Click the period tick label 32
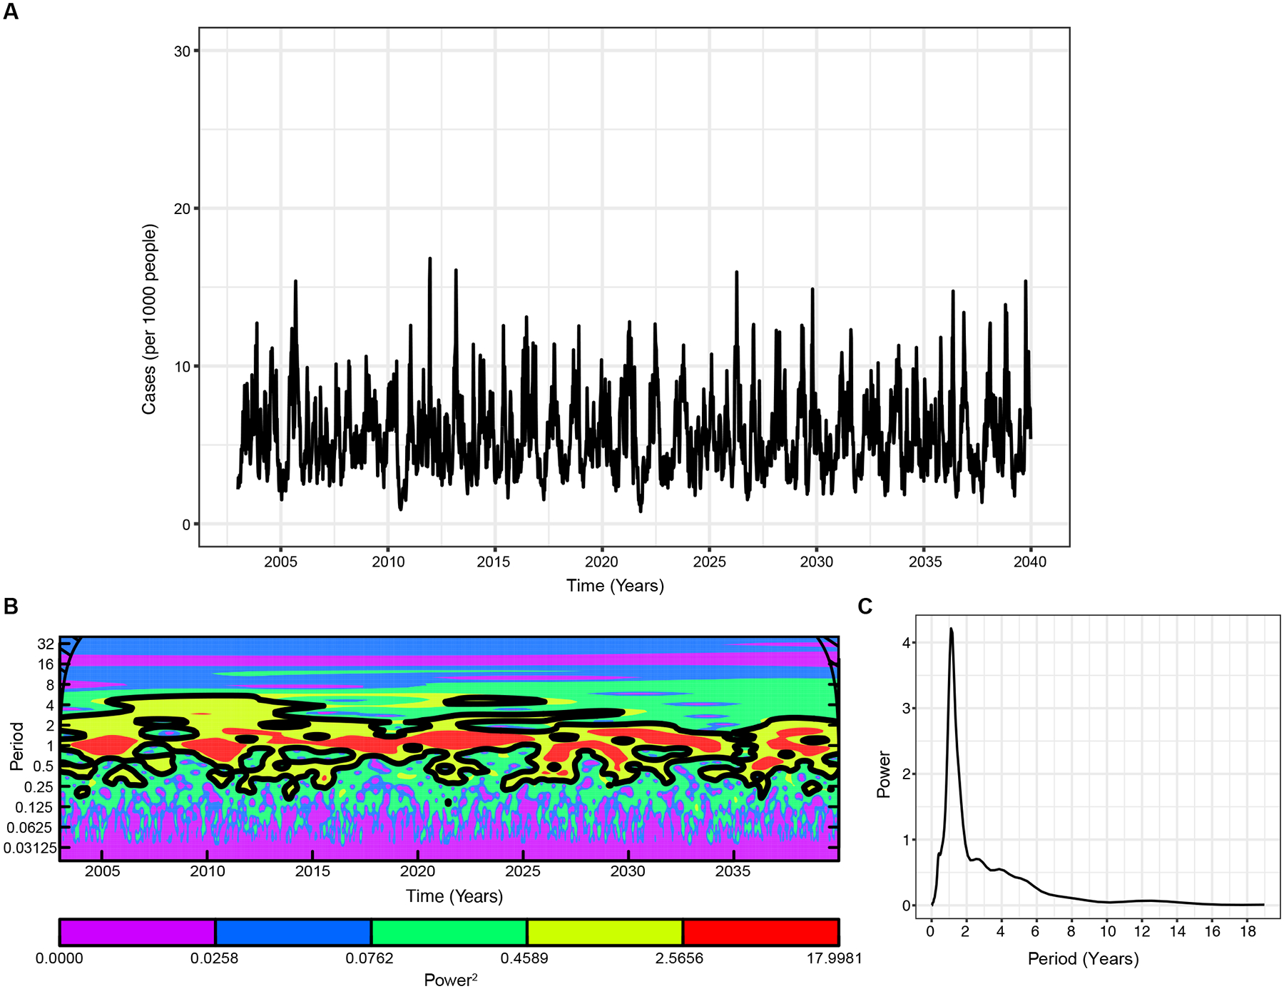 point(46,644)
